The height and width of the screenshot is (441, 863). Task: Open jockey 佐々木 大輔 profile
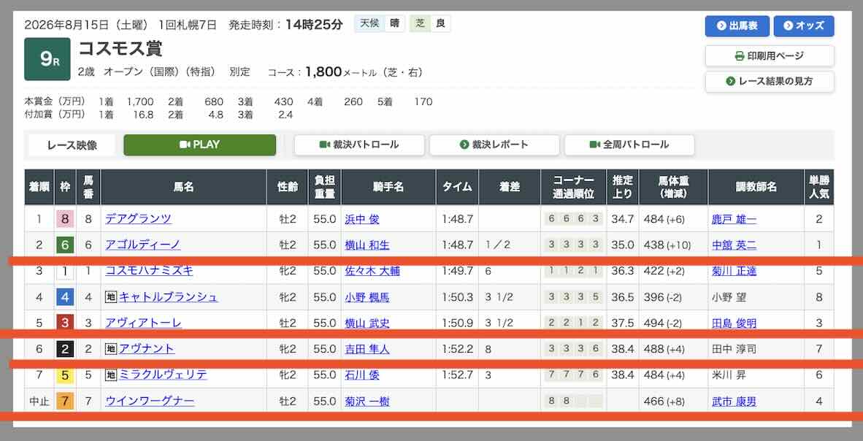point(372,271)
